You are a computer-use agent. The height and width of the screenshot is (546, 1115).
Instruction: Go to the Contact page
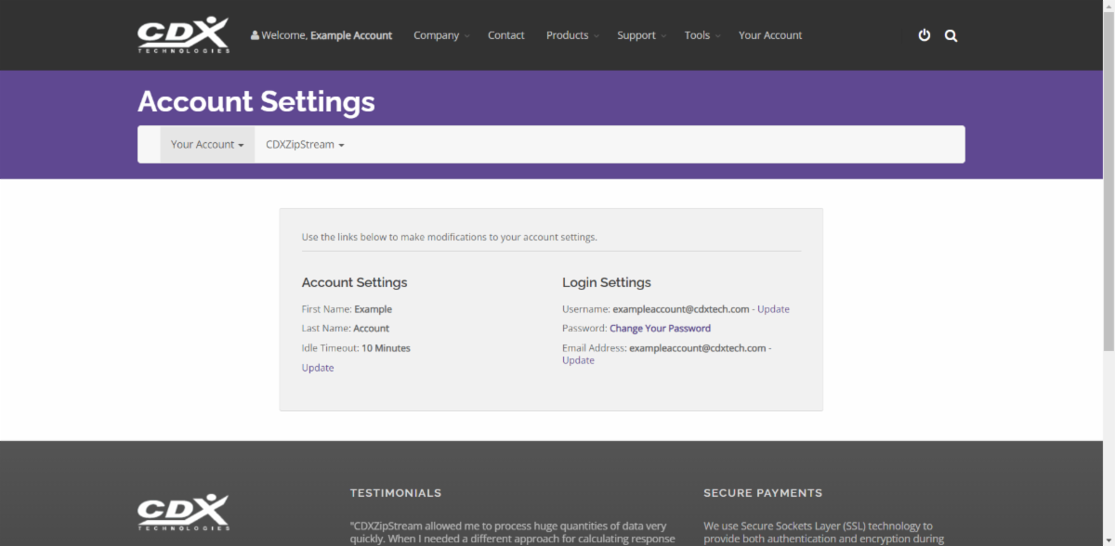(506, 35)
